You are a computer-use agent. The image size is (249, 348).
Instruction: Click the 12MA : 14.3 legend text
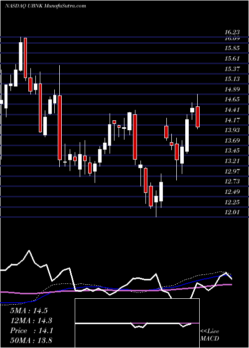[31, 321]
